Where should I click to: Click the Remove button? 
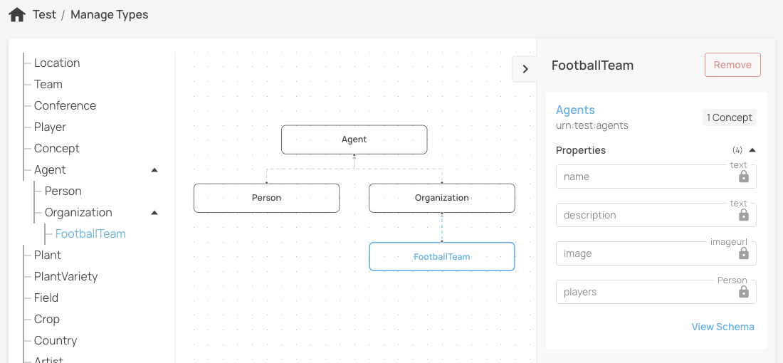coord(732,65)
